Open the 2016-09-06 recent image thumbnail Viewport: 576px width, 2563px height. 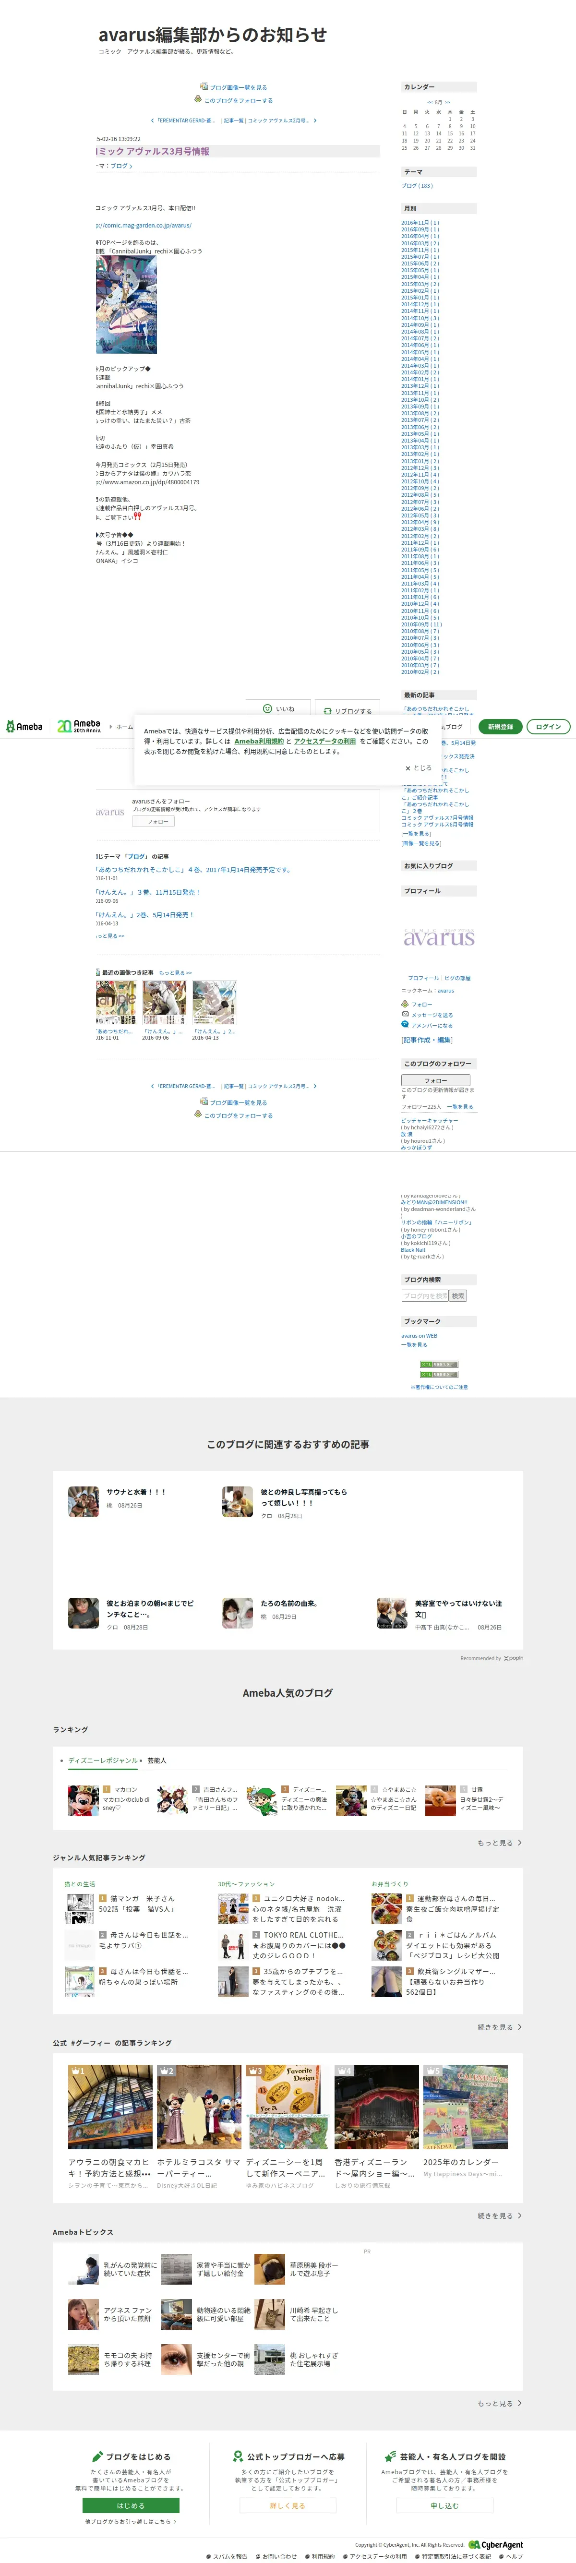coord(164,1003)
